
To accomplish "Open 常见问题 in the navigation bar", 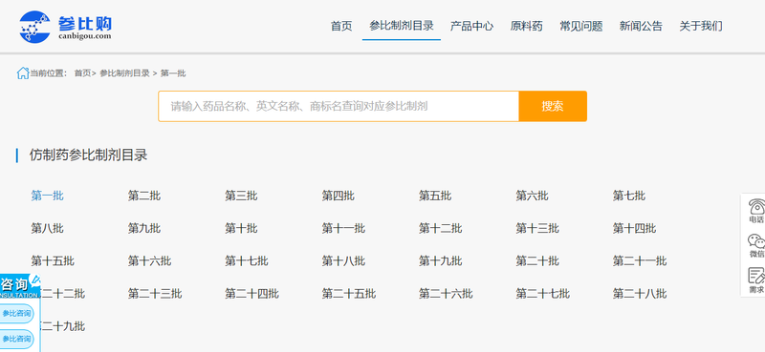I will click(x=581, y=27).
